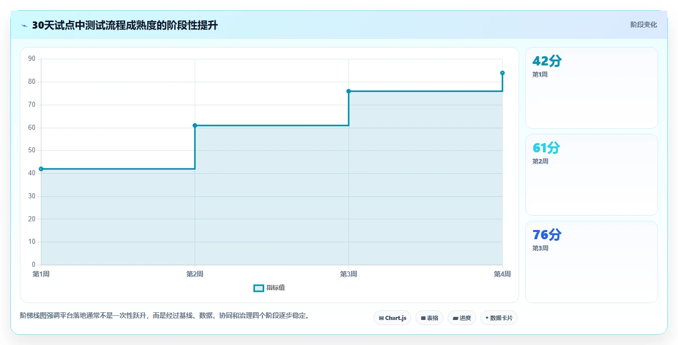The height and width of the screenshot is (345, 678).
Task: Open the 61分 data card
Action: [x=591, y=175]
